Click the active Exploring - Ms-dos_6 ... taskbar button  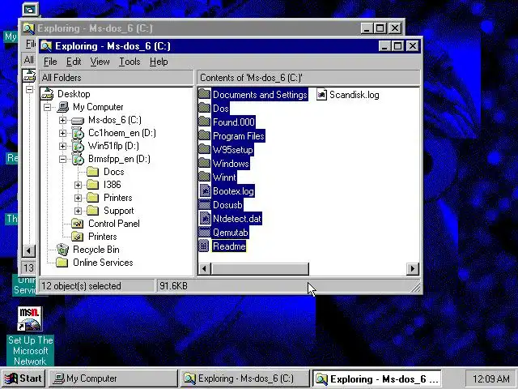[376, 378]
